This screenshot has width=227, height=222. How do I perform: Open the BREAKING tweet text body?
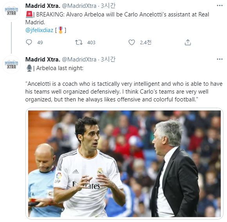point(117,18)
